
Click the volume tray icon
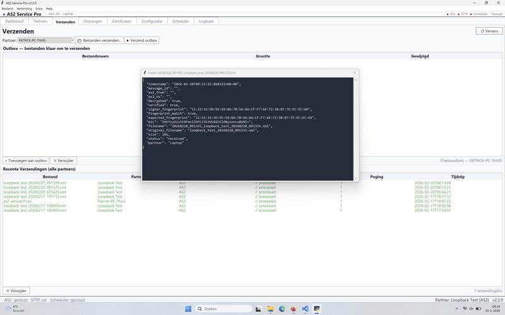coord(471,309)
